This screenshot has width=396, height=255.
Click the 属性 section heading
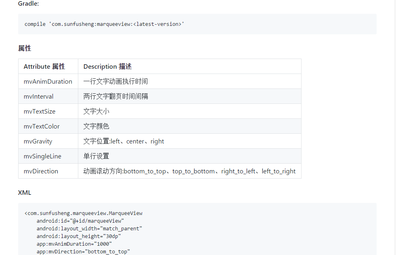(x=25, y=48)
